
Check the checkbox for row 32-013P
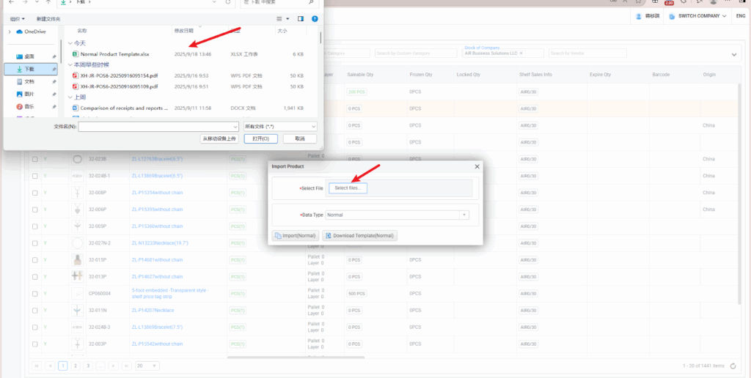34,276
